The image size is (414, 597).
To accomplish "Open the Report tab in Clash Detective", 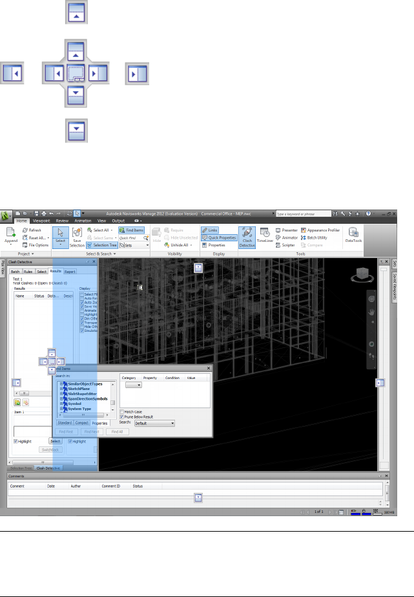I will (70, 272).
